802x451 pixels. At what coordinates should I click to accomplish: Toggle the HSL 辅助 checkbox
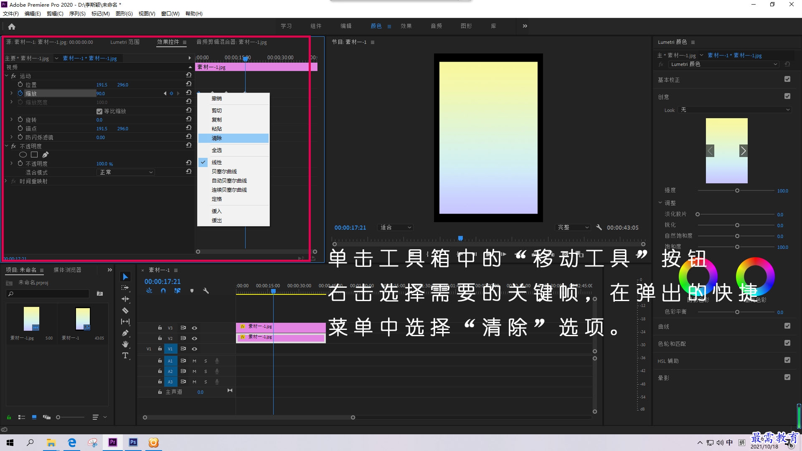click(787, 360)
